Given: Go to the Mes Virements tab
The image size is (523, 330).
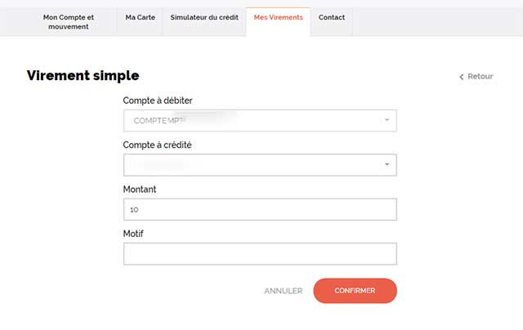Looking at the screenshot, I should (x=278, y=17).
